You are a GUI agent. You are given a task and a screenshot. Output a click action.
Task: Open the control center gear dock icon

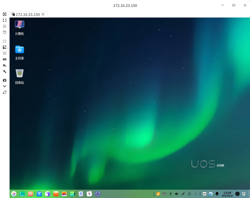point(98,194)
